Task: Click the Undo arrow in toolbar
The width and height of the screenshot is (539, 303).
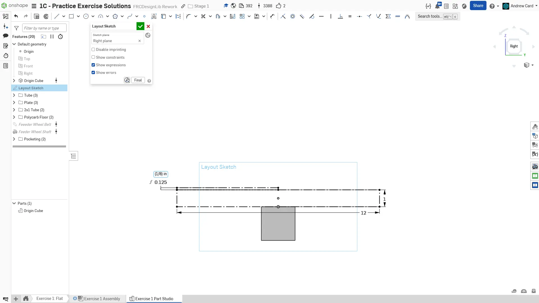Action: (x=16, y=16)
